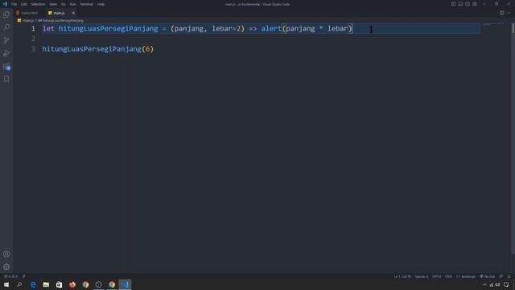The width and height of the screenshot is (515, 290).
Task: Open the Go menu
Action: click(x=63, y=4)
